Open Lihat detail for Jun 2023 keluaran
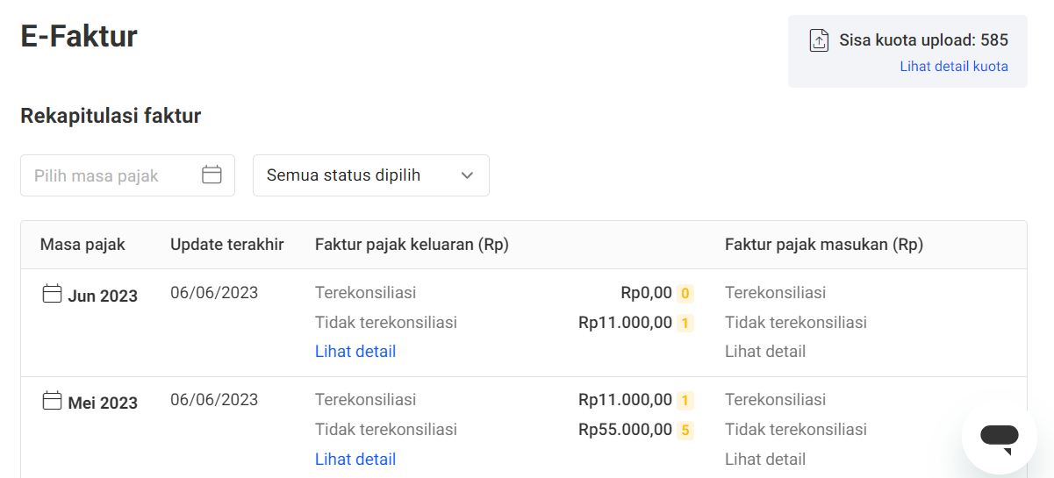The width and height of the screenshot is (1054, 478). (355, 352)
